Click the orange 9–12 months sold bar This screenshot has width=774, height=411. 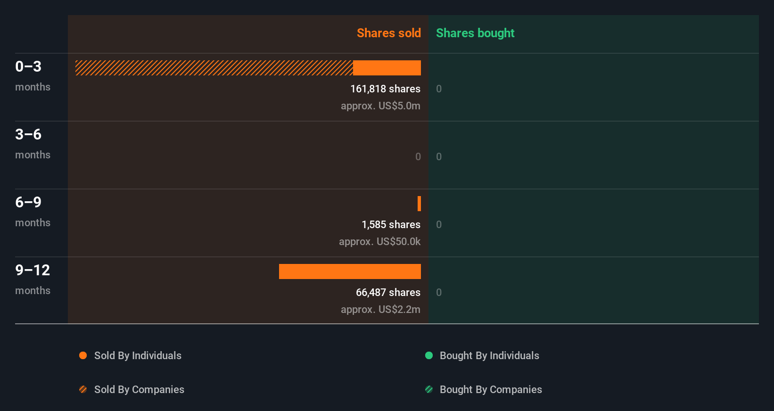click(x=350, y=271)
